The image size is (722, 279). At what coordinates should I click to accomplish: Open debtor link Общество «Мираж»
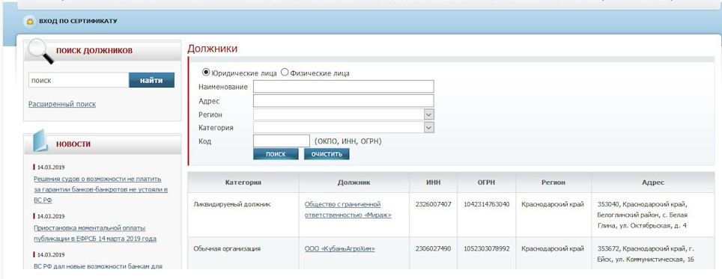(x=348, y=209)
